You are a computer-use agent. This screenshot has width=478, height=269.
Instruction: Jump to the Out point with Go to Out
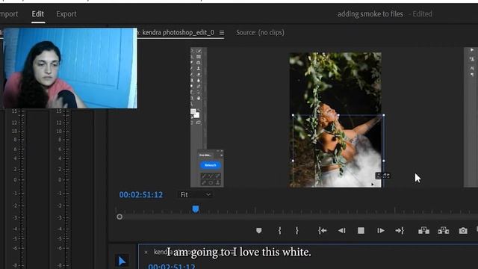pos(400,231)
